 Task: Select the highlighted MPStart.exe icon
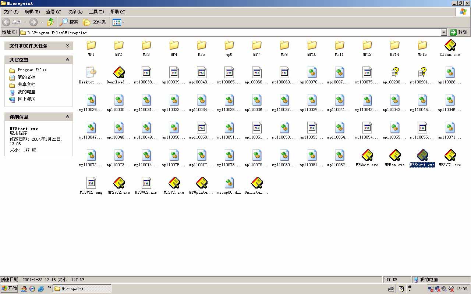422,155
